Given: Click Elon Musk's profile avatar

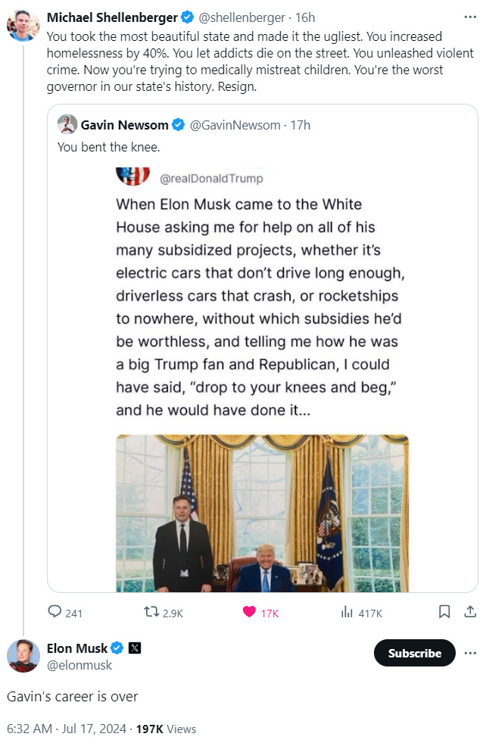Looking at the screenshot, I should [23, 656].
